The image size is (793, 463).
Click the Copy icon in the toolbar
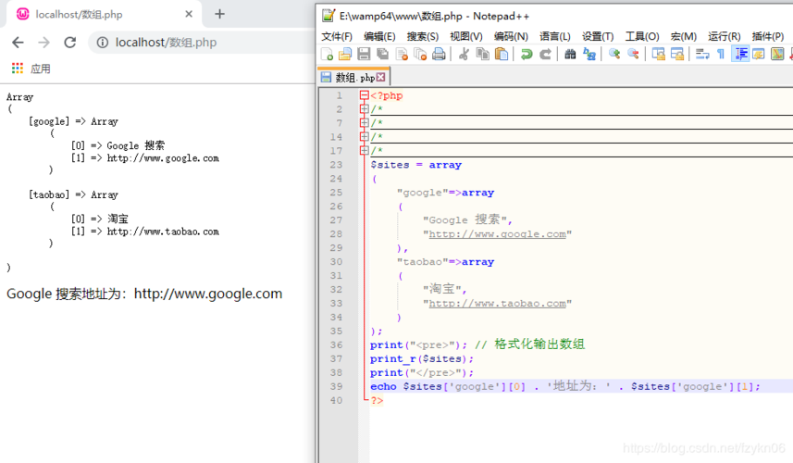tap(482, 54)
